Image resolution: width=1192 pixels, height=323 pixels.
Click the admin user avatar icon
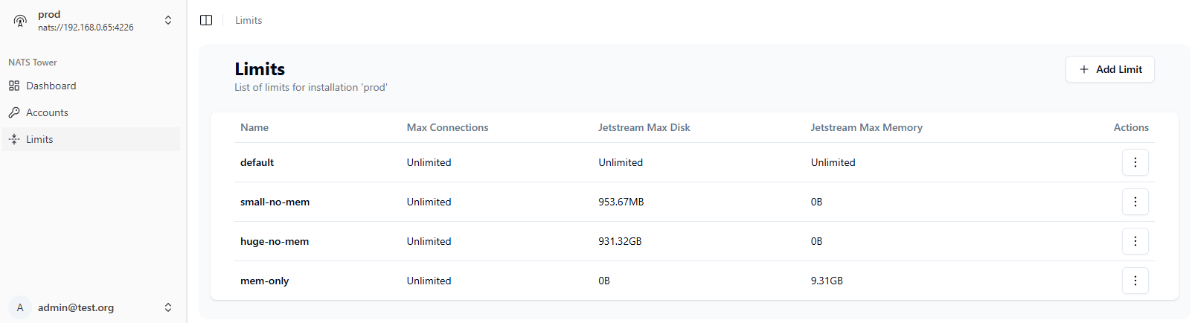coord(20,307)
